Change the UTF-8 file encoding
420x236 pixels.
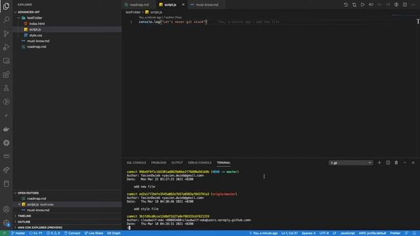click(x=324, y=233)
